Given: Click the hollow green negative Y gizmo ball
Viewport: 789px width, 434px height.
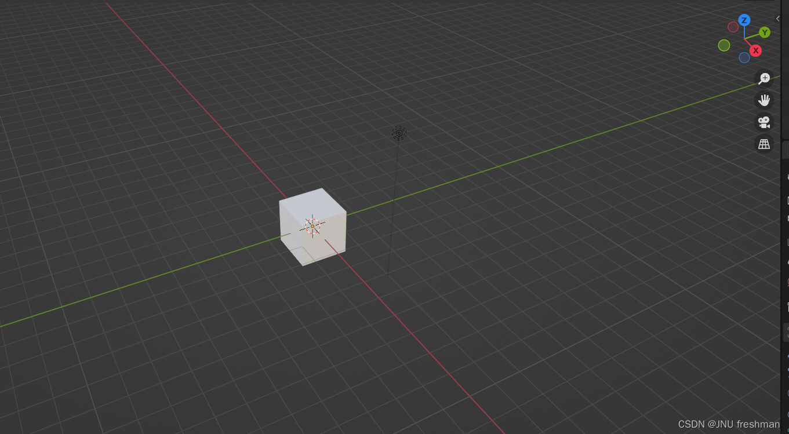Looking at the screenshot, I should [x=724, y=45].
